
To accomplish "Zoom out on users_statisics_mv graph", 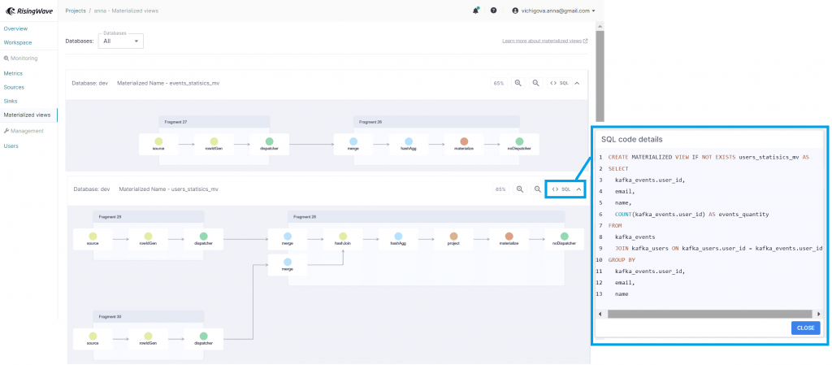I will click(536, 189).
